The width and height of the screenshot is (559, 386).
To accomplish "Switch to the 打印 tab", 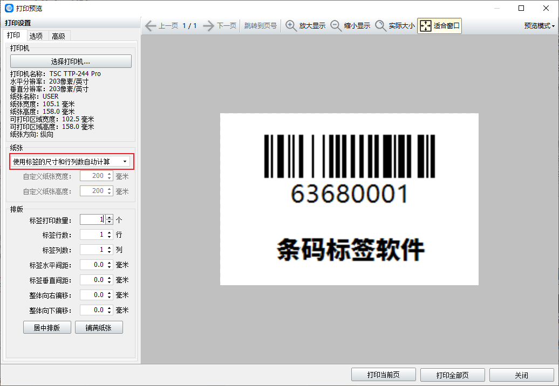I will click(14, 35).
